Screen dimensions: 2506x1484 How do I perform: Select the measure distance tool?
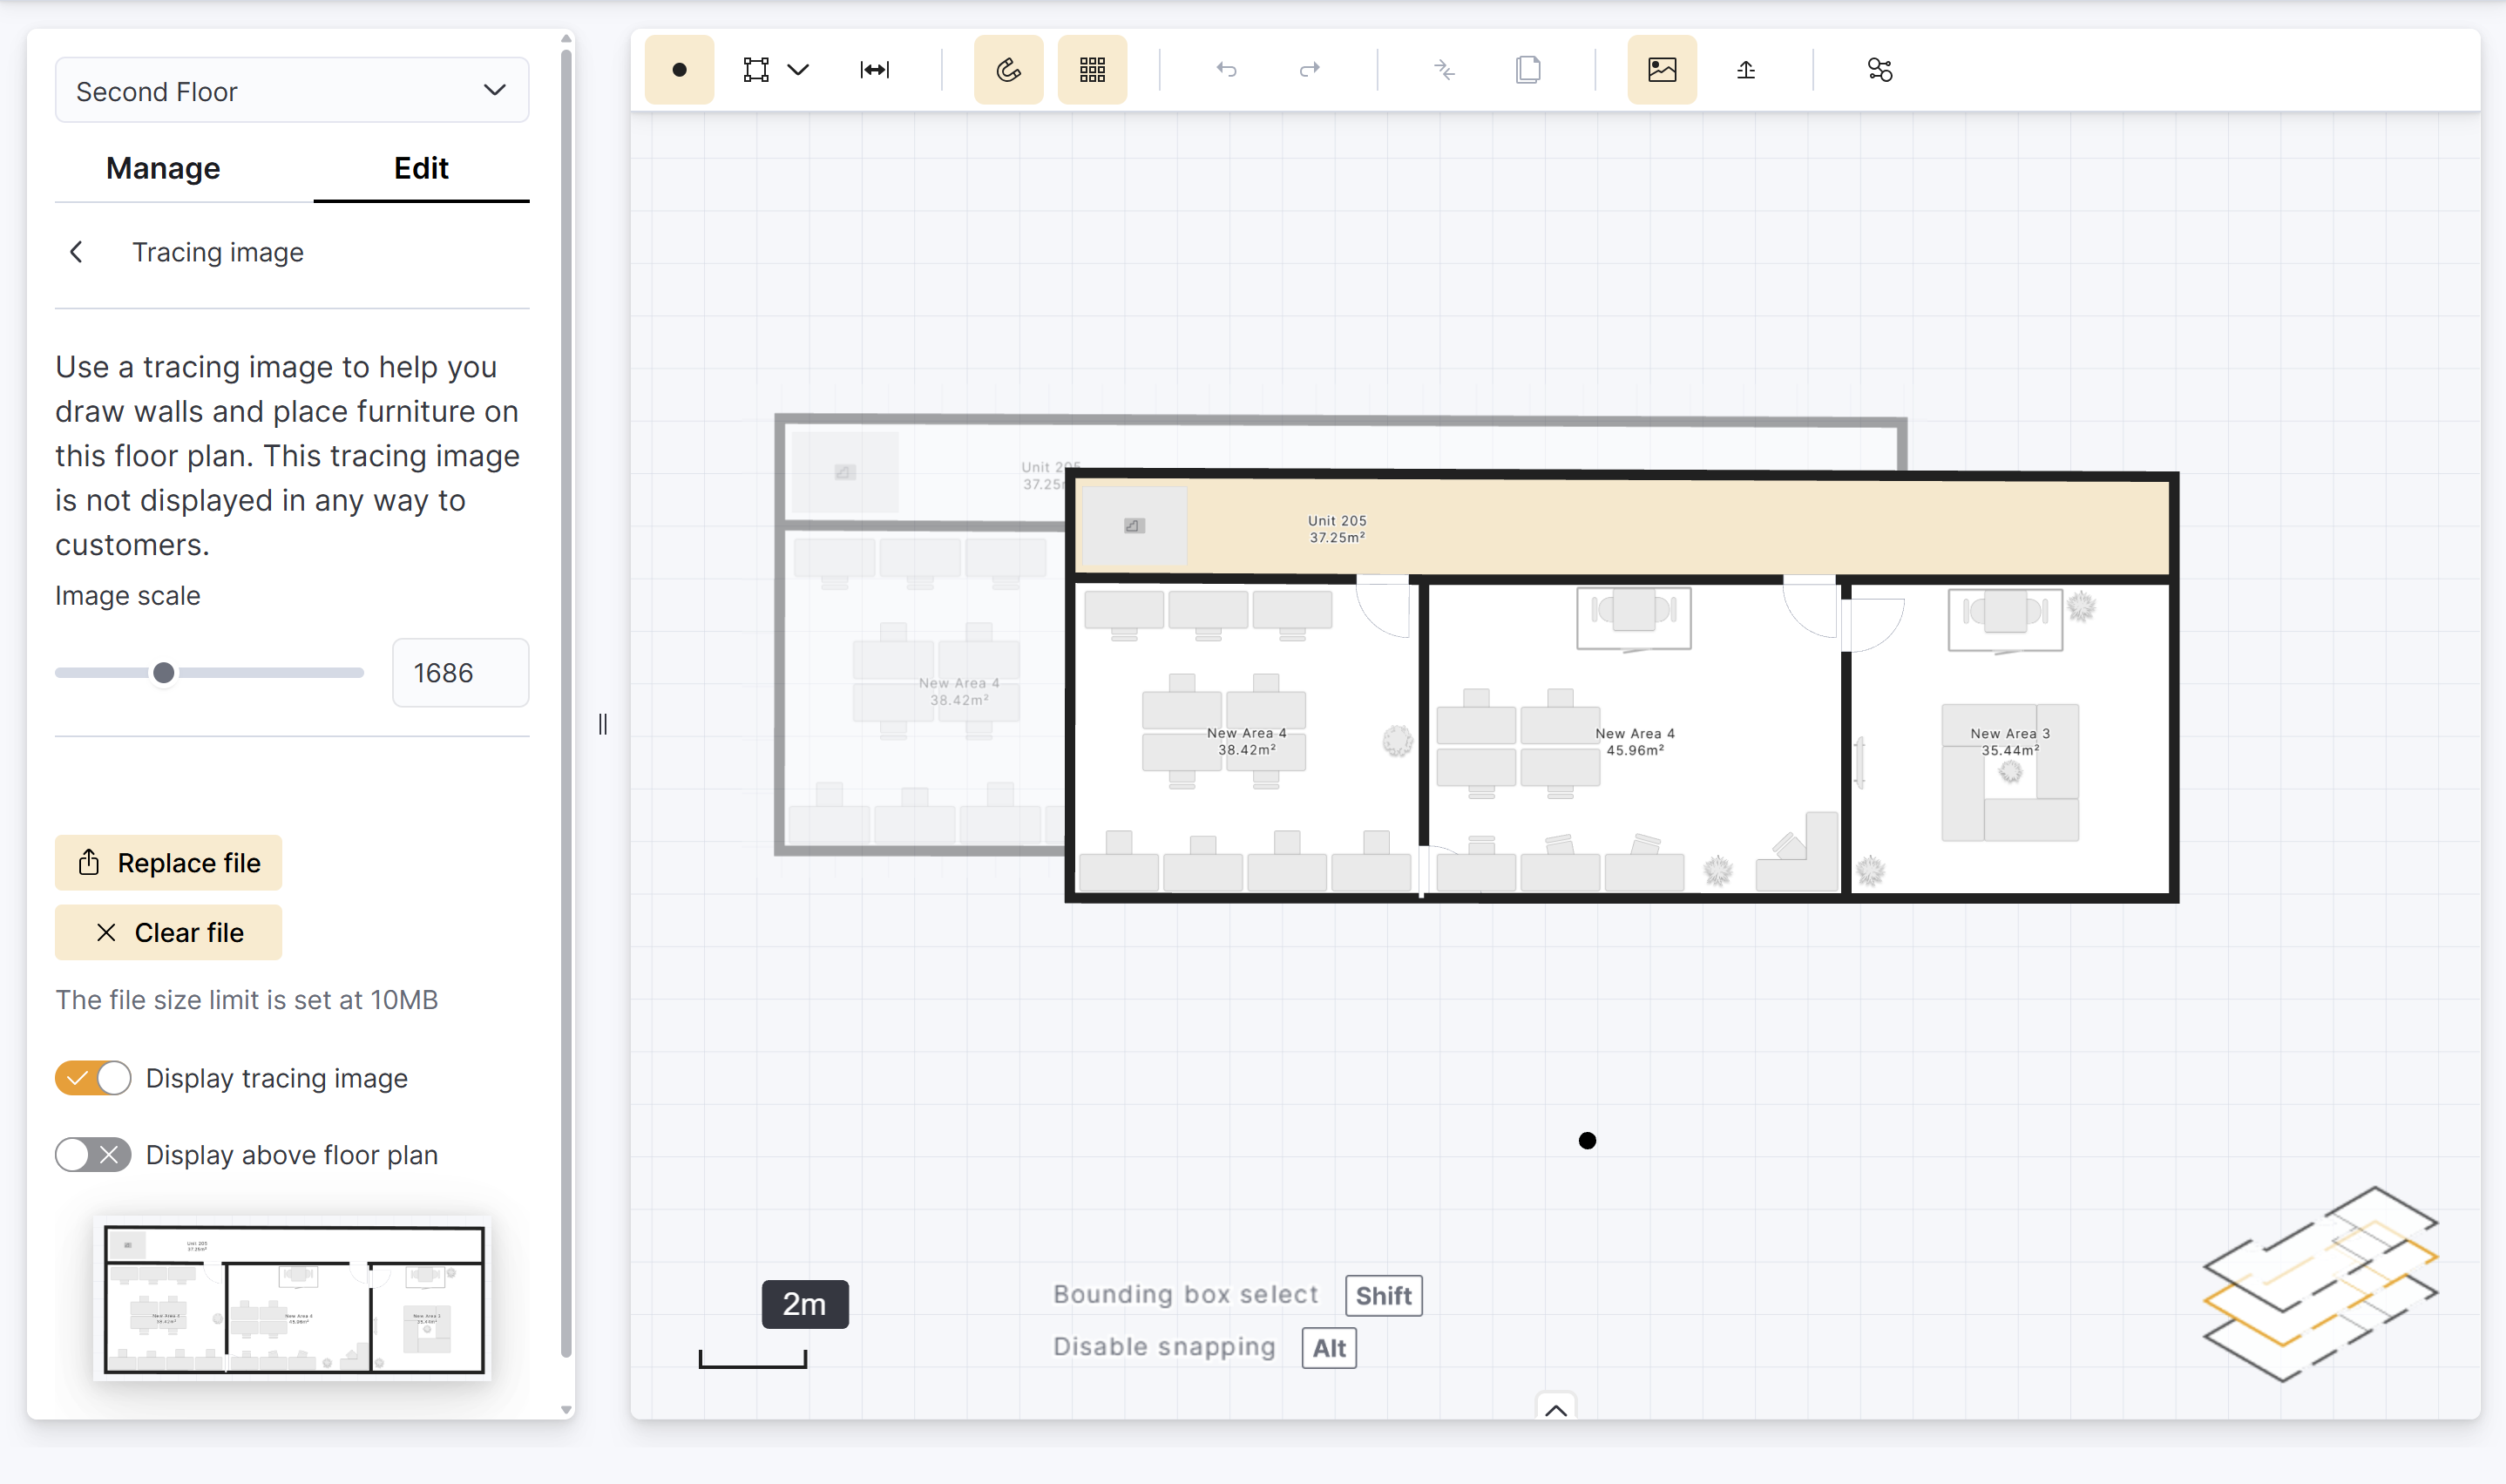875,70
